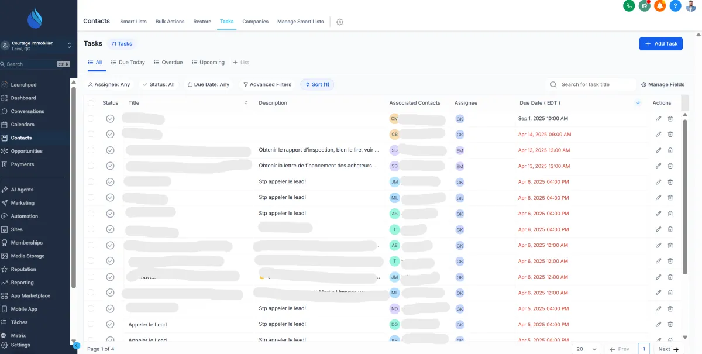Open the orange notifications bell
This screenshot has height=354, width=702.
660,6
